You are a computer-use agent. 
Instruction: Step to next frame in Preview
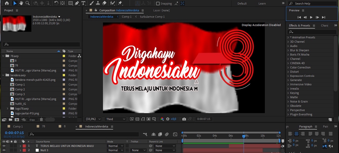(317, 17)
